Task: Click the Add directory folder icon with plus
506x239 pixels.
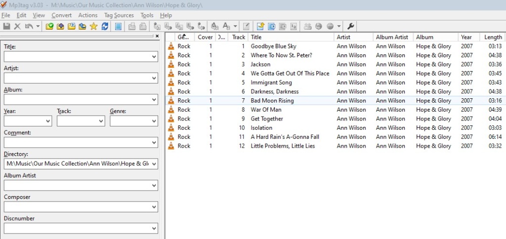Action: (x=60, y=27)
